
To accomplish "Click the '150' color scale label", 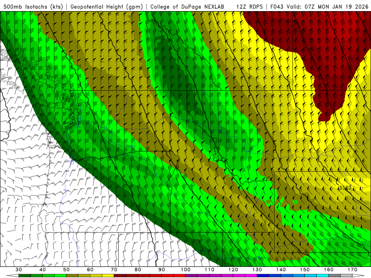I will [x=305, y=270].
